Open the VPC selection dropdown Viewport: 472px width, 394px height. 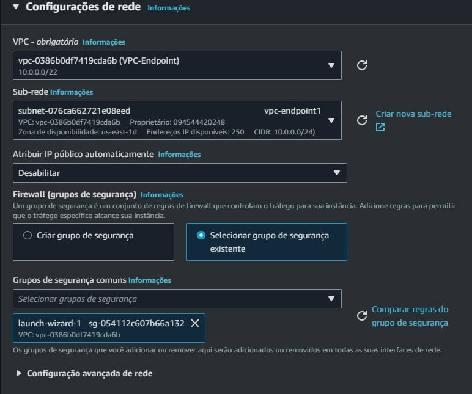click(x=177, y=65)
